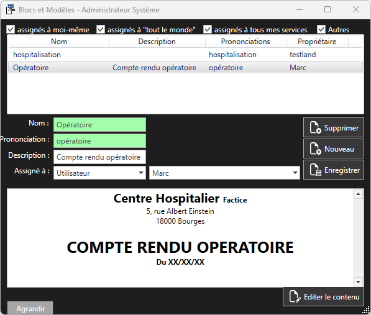Sort the list by the Nom column header
This screenshot has width=371, height=315.
(59, 42)
